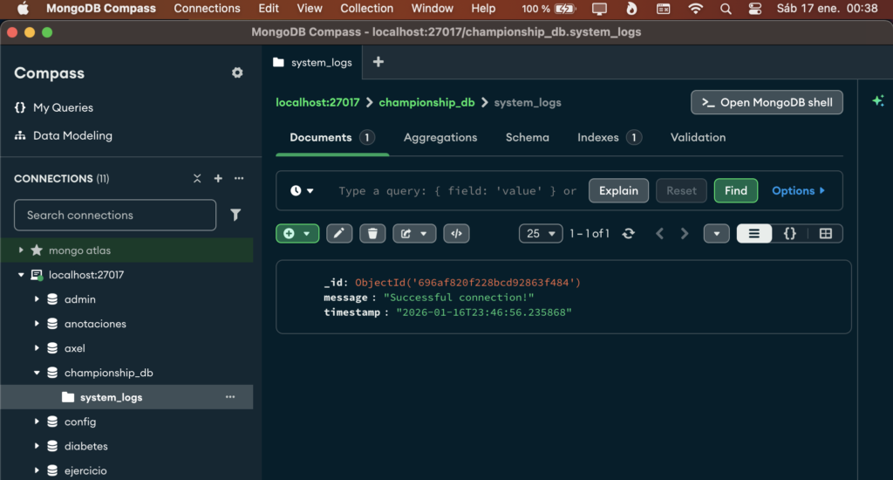The width and height of the screenshot is (893, 480).
Task: Switch to list view of documents
Action: 754,234
